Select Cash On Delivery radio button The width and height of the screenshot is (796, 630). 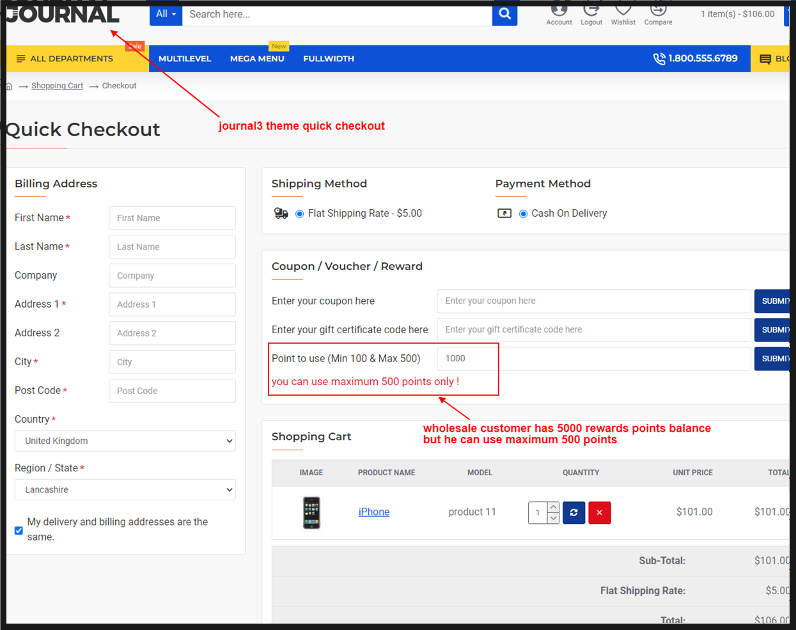pyautogui.click(x=523, y=214)
